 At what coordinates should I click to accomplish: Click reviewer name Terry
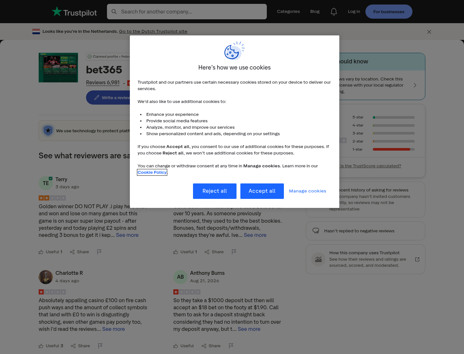[61, 180]
